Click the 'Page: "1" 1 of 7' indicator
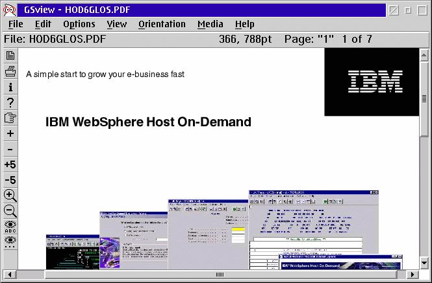 328,39
